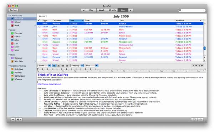214x132 pixels.
Task: Toggle School calendar checkbox
Action: point(12,22)
